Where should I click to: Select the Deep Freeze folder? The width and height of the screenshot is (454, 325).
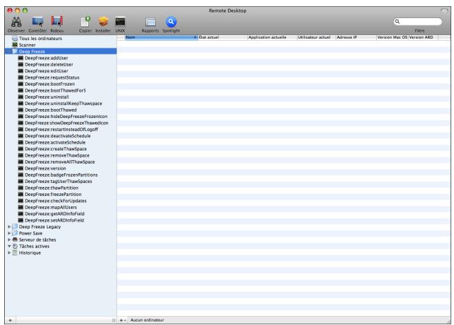(x=61, y=51)
